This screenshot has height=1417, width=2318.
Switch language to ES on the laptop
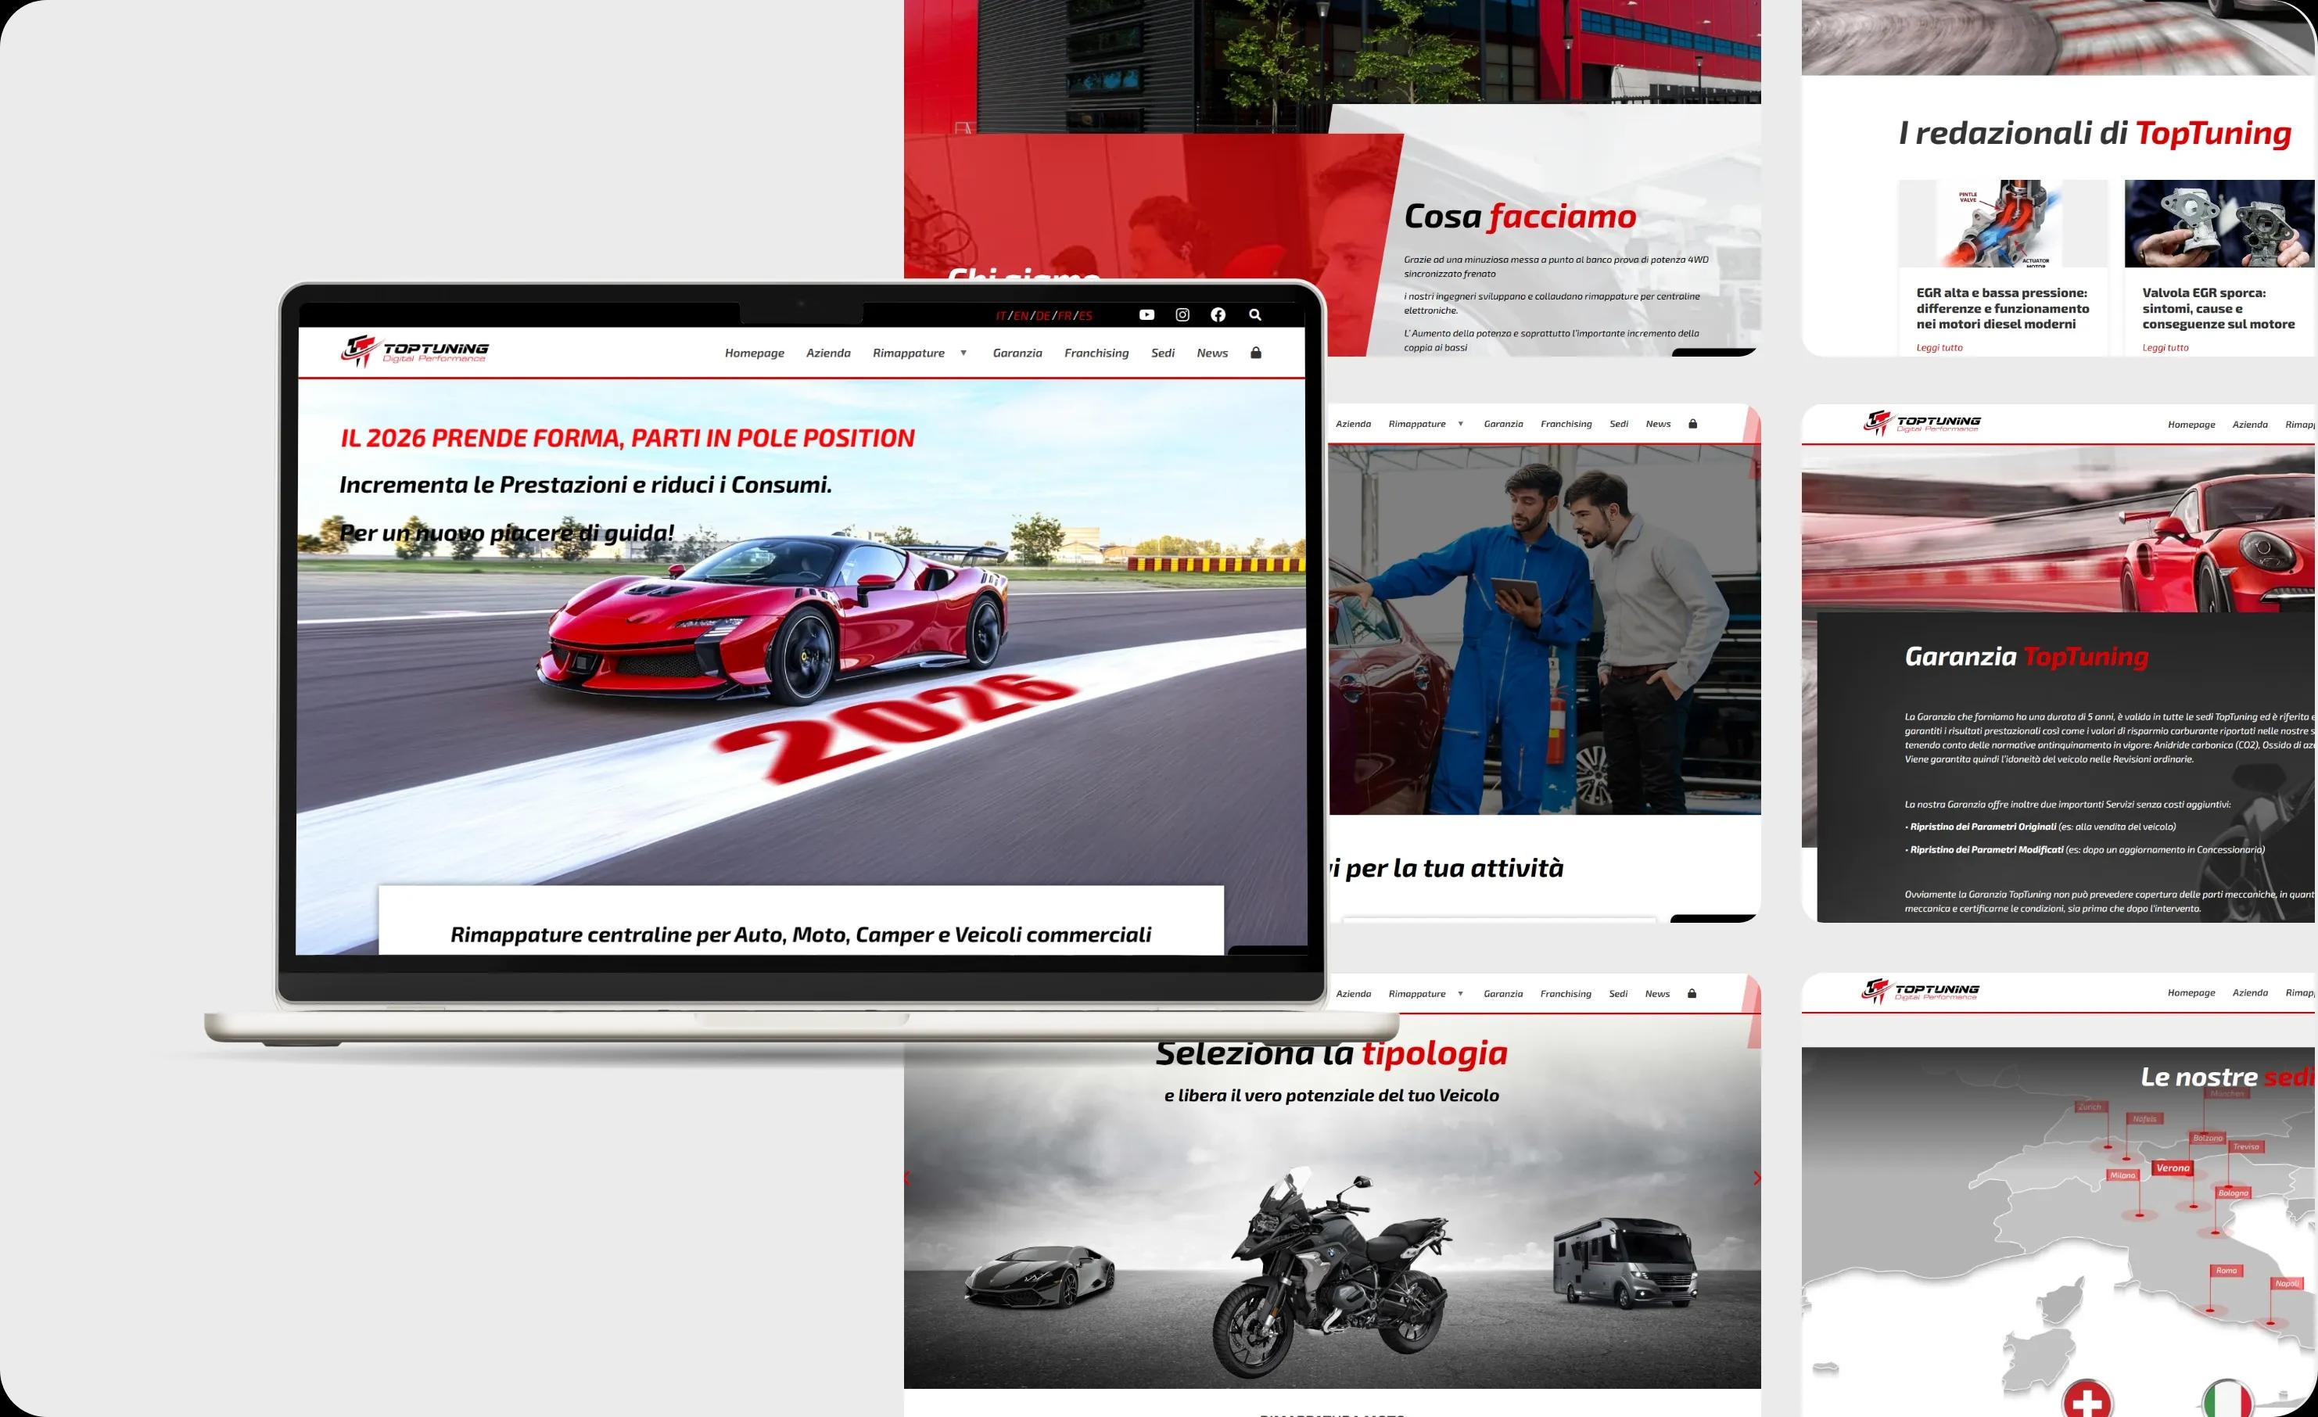1085,316
